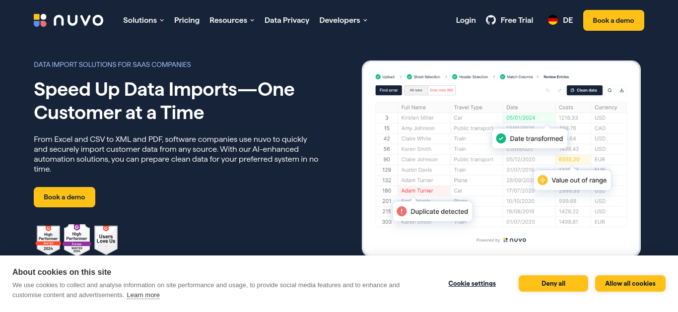The height and width of the screenshot is (312, 678).
Task: Click the CAD currency cell
Action: pos(609,128)
